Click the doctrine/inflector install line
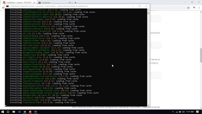 pos(43,79)
